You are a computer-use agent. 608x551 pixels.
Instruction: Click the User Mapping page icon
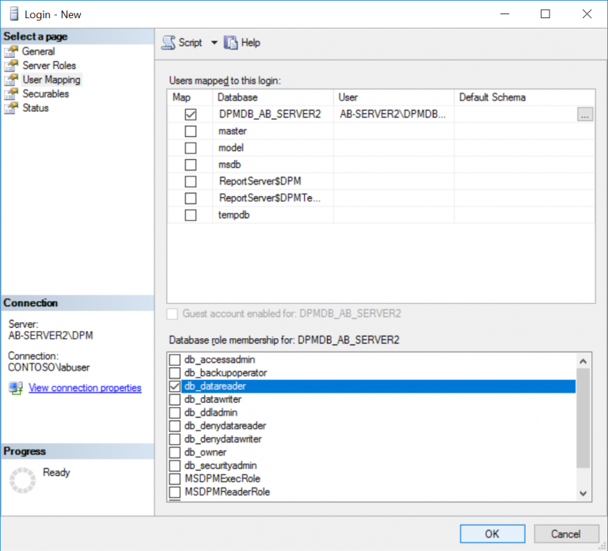11,79
